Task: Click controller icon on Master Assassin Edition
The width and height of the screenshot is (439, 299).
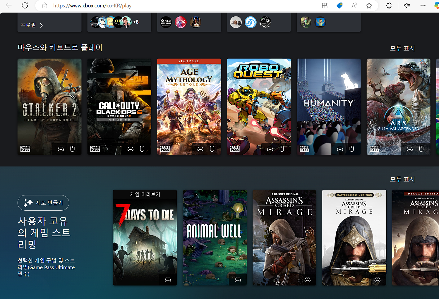Action: point(378,280)
